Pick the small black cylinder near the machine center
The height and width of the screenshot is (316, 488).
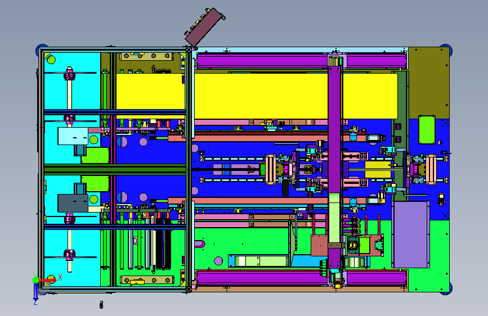pos(285,188)
